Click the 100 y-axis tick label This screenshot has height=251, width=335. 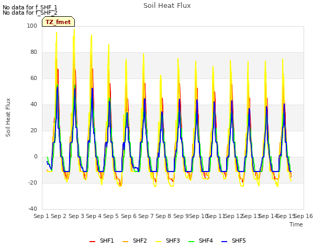pyautogui.click(x=32, y=26)
